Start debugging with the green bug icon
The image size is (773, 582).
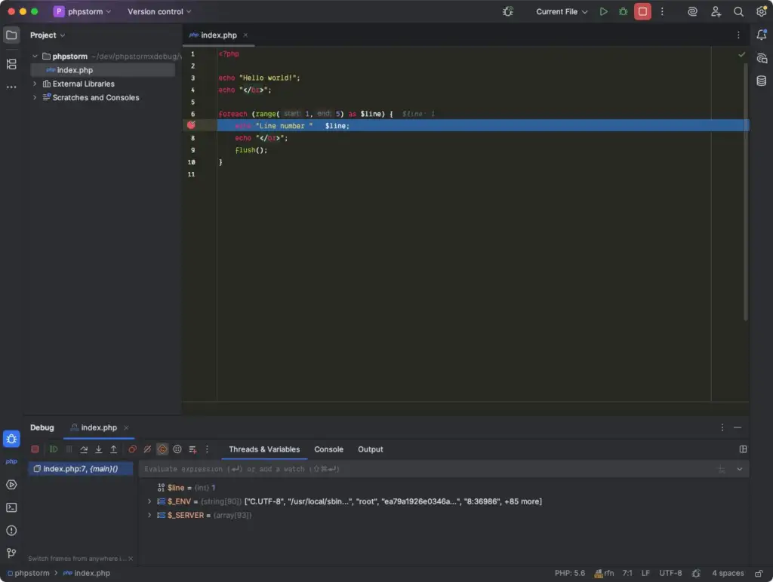pyautogui.click(x=623, y=11)
